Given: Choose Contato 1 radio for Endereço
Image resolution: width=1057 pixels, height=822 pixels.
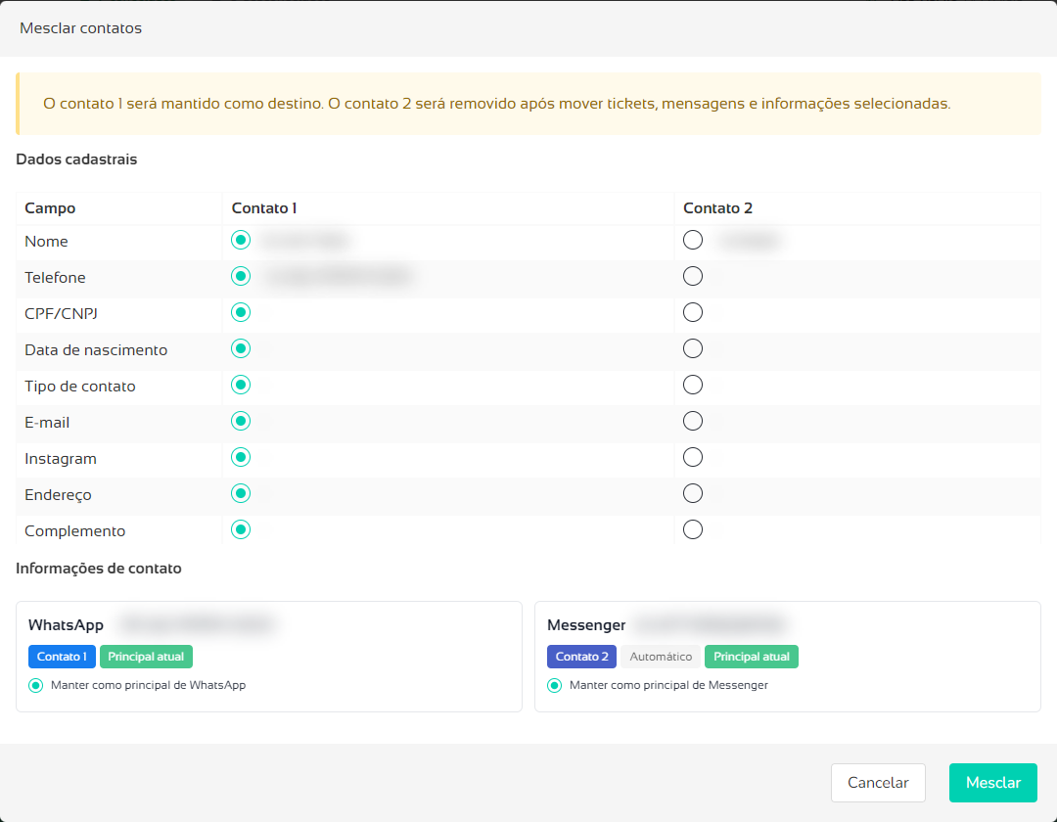Looking at the screenshot, I should click(241, 493).
